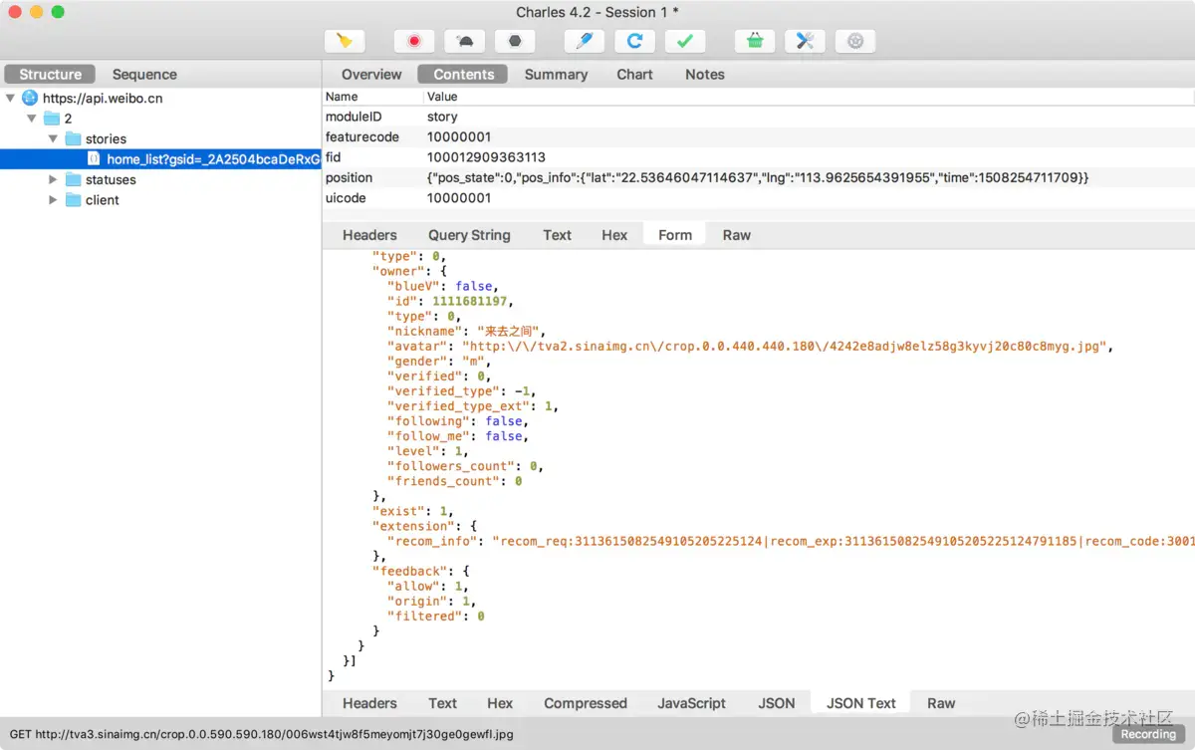This screenshot has width=1195, height=750.
Task: Select the Compressed tab
Action: pyautogui.click(x=586, y=703)
